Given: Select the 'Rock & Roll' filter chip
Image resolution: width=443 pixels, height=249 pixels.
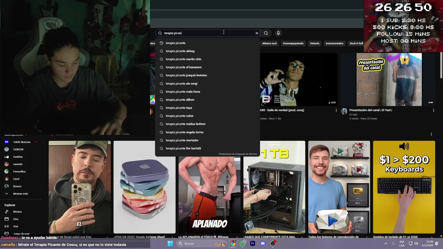Looking at the screenshot, I should (x=356, y=44).
